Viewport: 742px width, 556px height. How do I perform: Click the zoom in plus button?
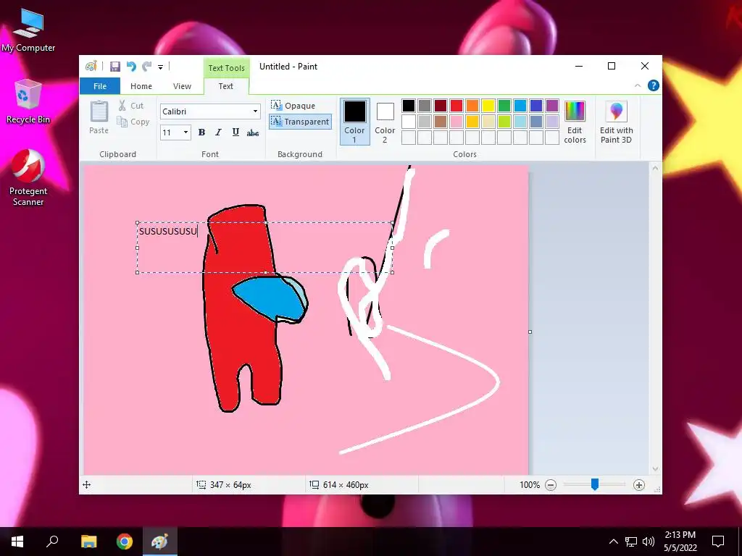tap(639, 485)
